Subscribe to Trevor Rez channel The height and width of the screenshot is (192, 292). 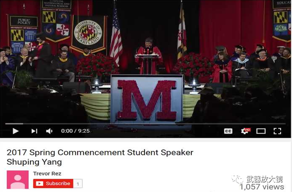53,183
